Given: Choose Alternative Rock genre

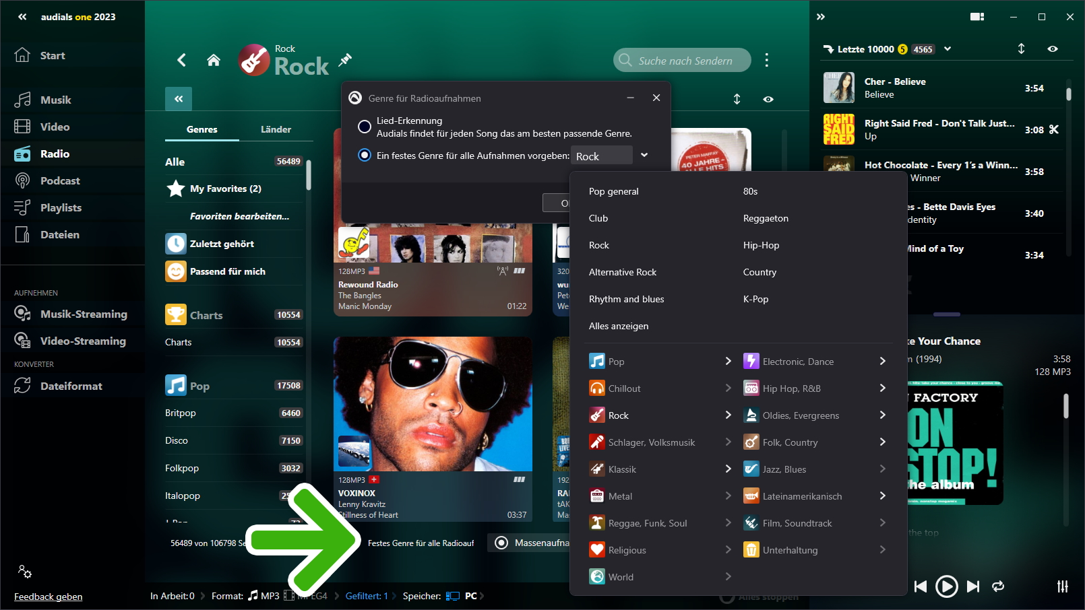Looking at the screenshot, I should [x=623, y=272].
